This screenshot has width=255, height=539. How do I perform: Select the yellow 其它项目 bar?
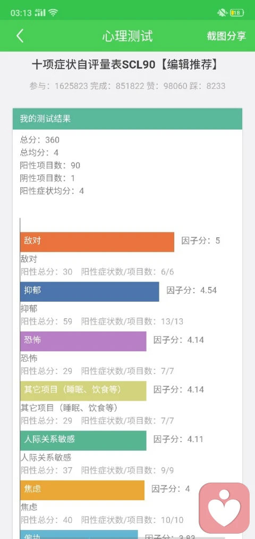point(83,391)
